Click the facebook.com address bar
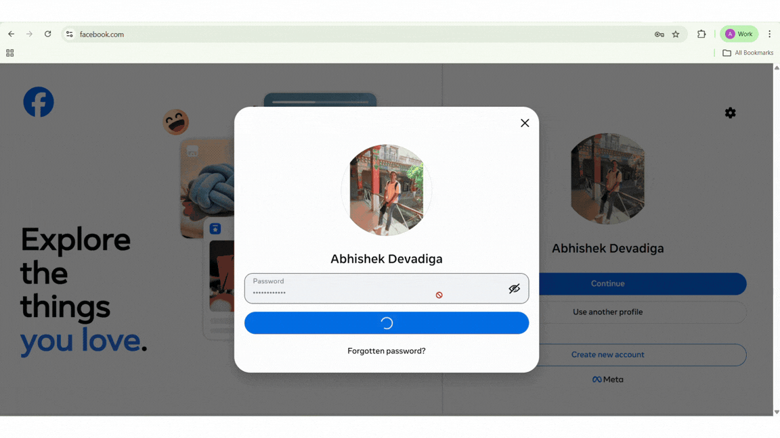Viewport: 780px width, 438px height. point(339,34)
